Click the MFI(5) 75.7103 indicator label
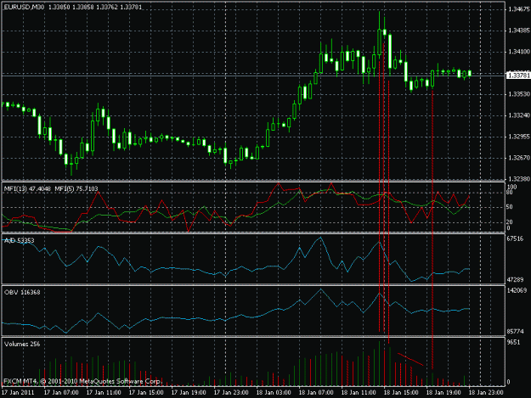 coord(76,188)
